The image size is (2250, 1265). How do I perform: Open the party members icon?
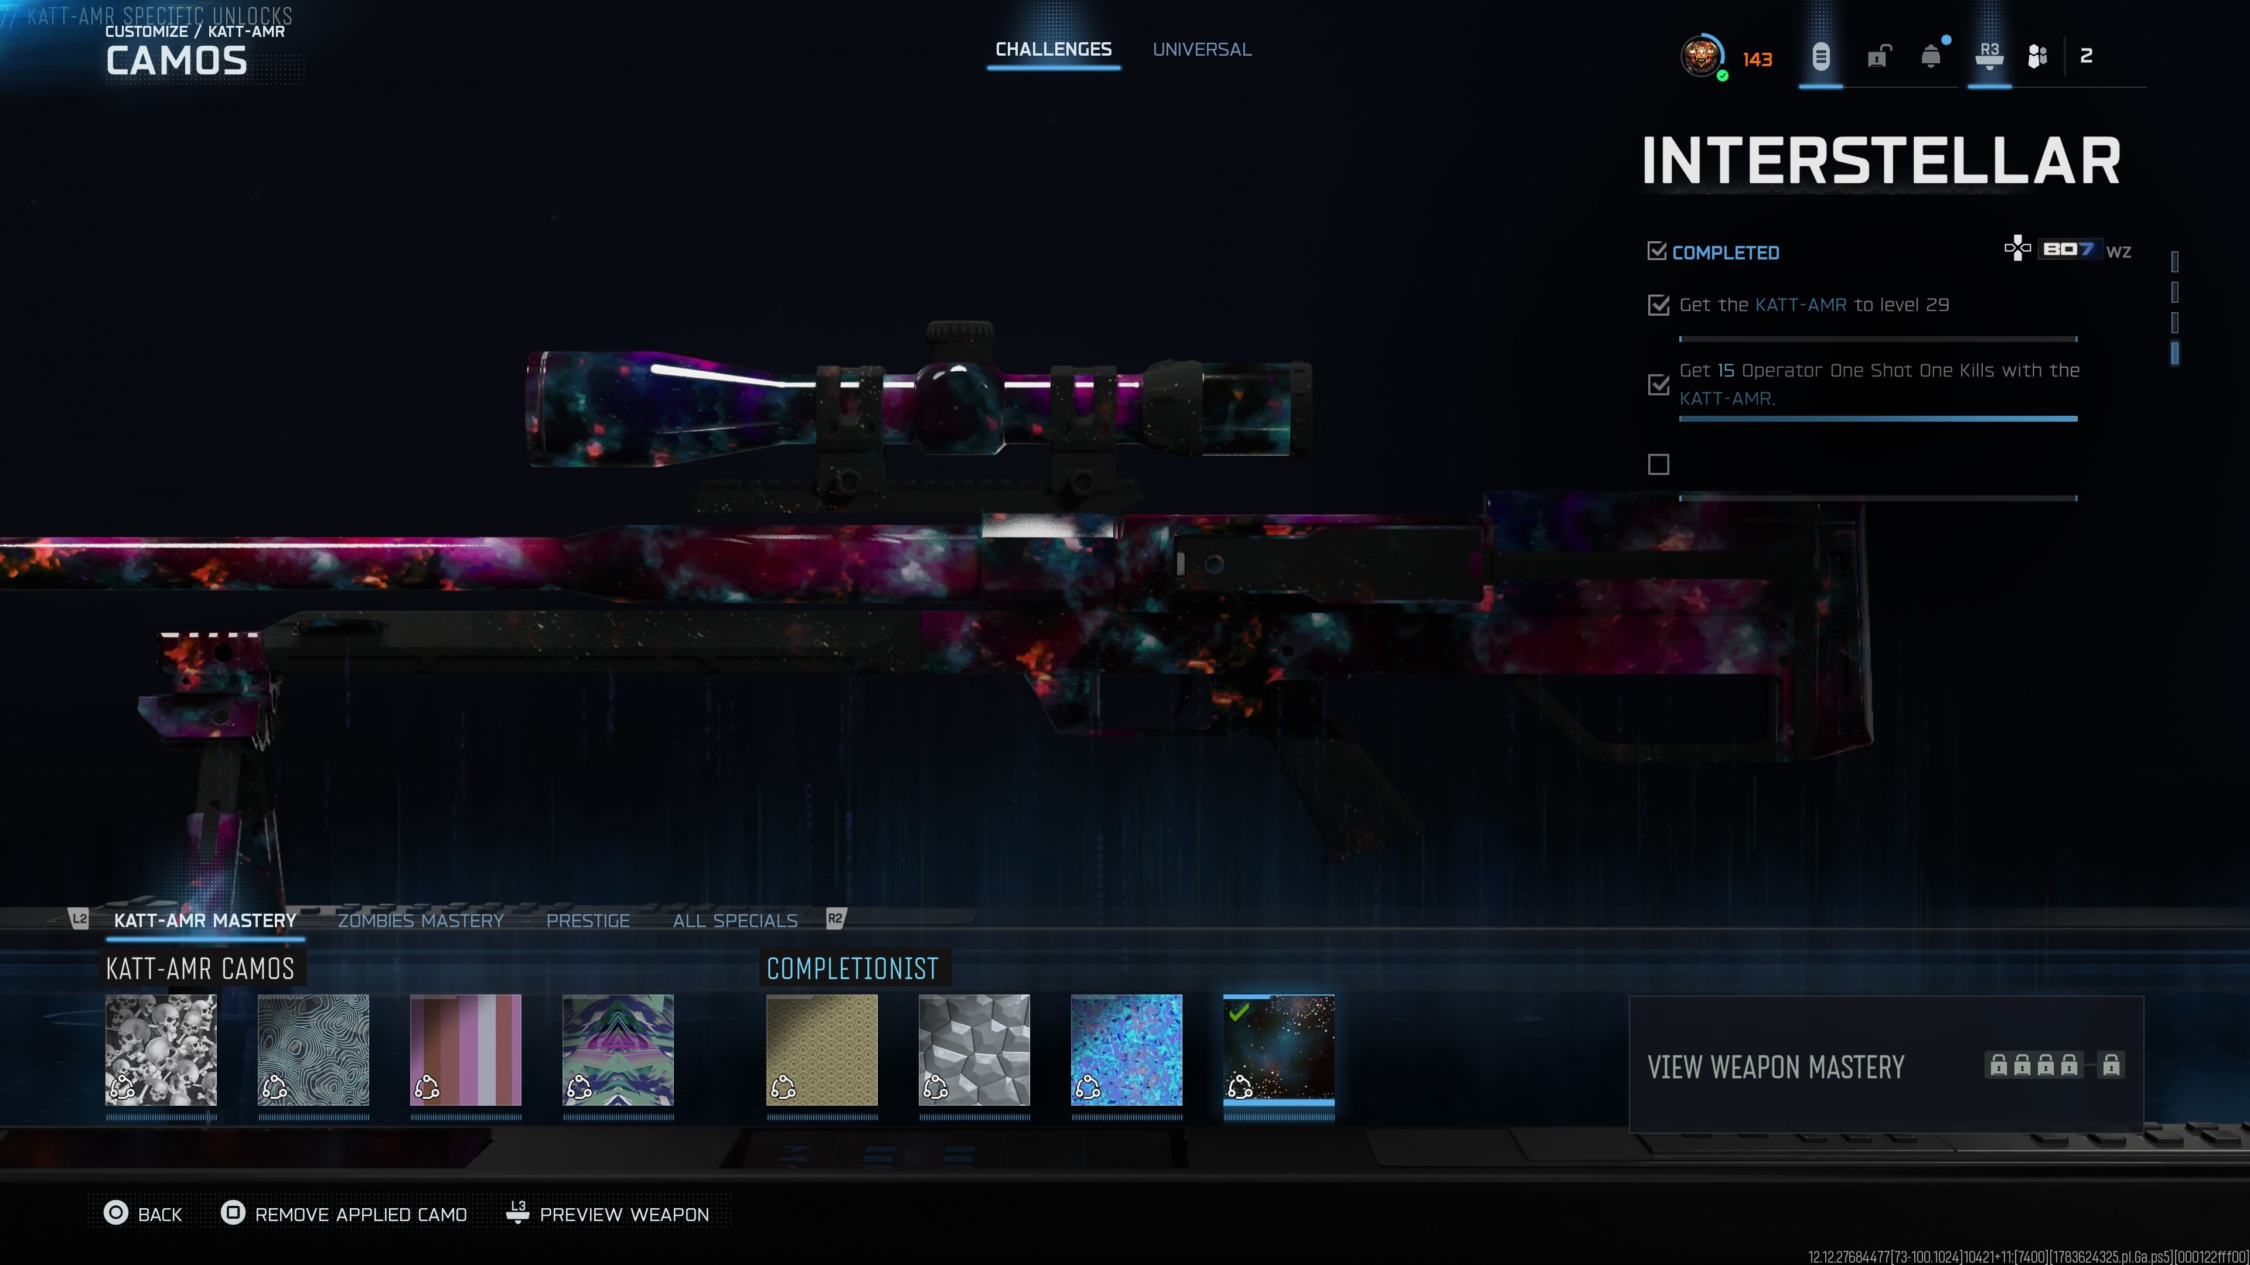coord(2037,57)
